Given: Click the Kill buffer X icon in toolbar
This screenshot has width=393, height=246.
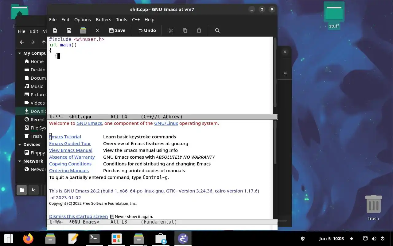Looking at the screenshot, I should click(97, 30).
